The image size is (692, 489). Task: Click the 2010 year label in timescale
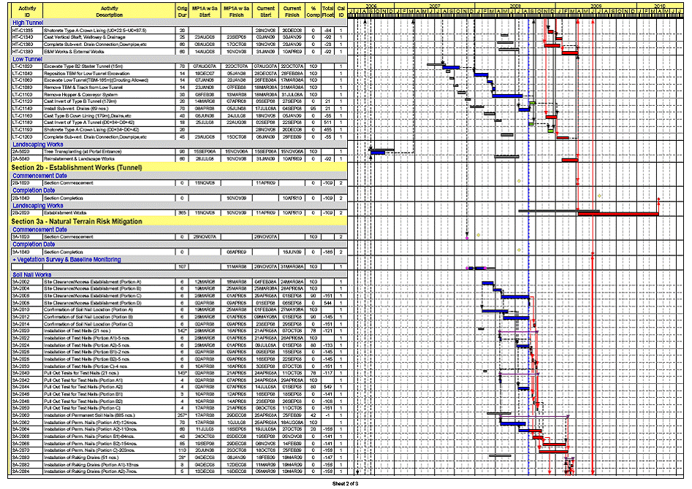coord(658,4)
